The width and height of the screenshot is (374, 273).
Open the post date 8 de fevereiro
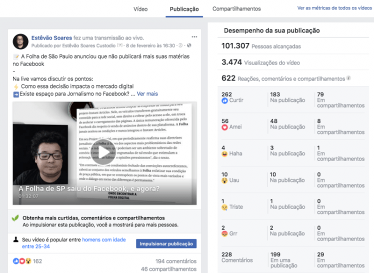150,45
